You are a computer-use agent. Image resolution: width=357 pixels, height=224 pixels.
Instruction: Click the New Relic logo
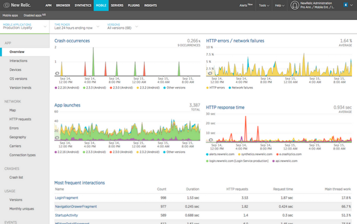coord(17,5)
